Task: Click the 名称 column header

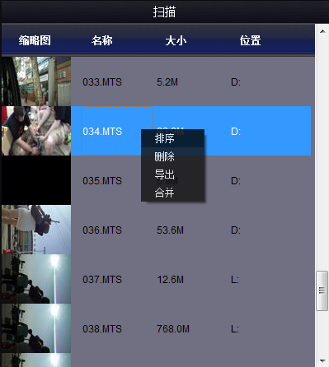Action: [x=102, y=40]
